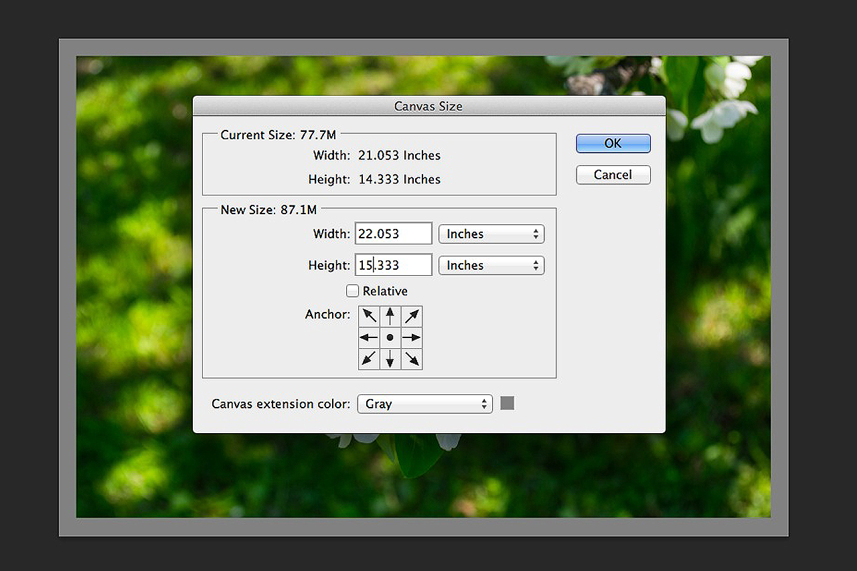Set anchor to bottom-left arrow
Image resolution: width=857 pixels, height=571 pixels.
(x=370, y=359)
